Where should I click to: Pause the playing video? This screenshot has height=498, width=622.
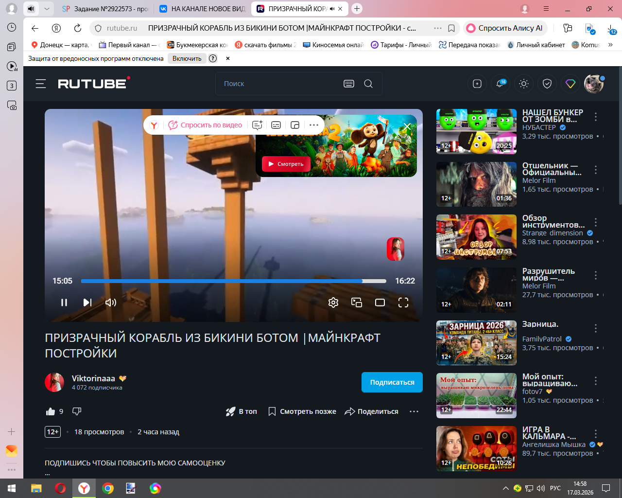(64, 302)
